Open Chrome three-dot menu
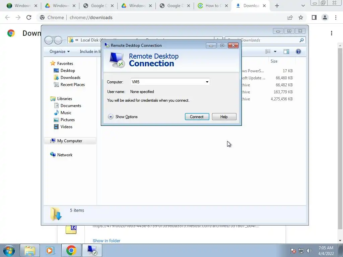Viewport: 343px width, 257px height. (336, 17)
